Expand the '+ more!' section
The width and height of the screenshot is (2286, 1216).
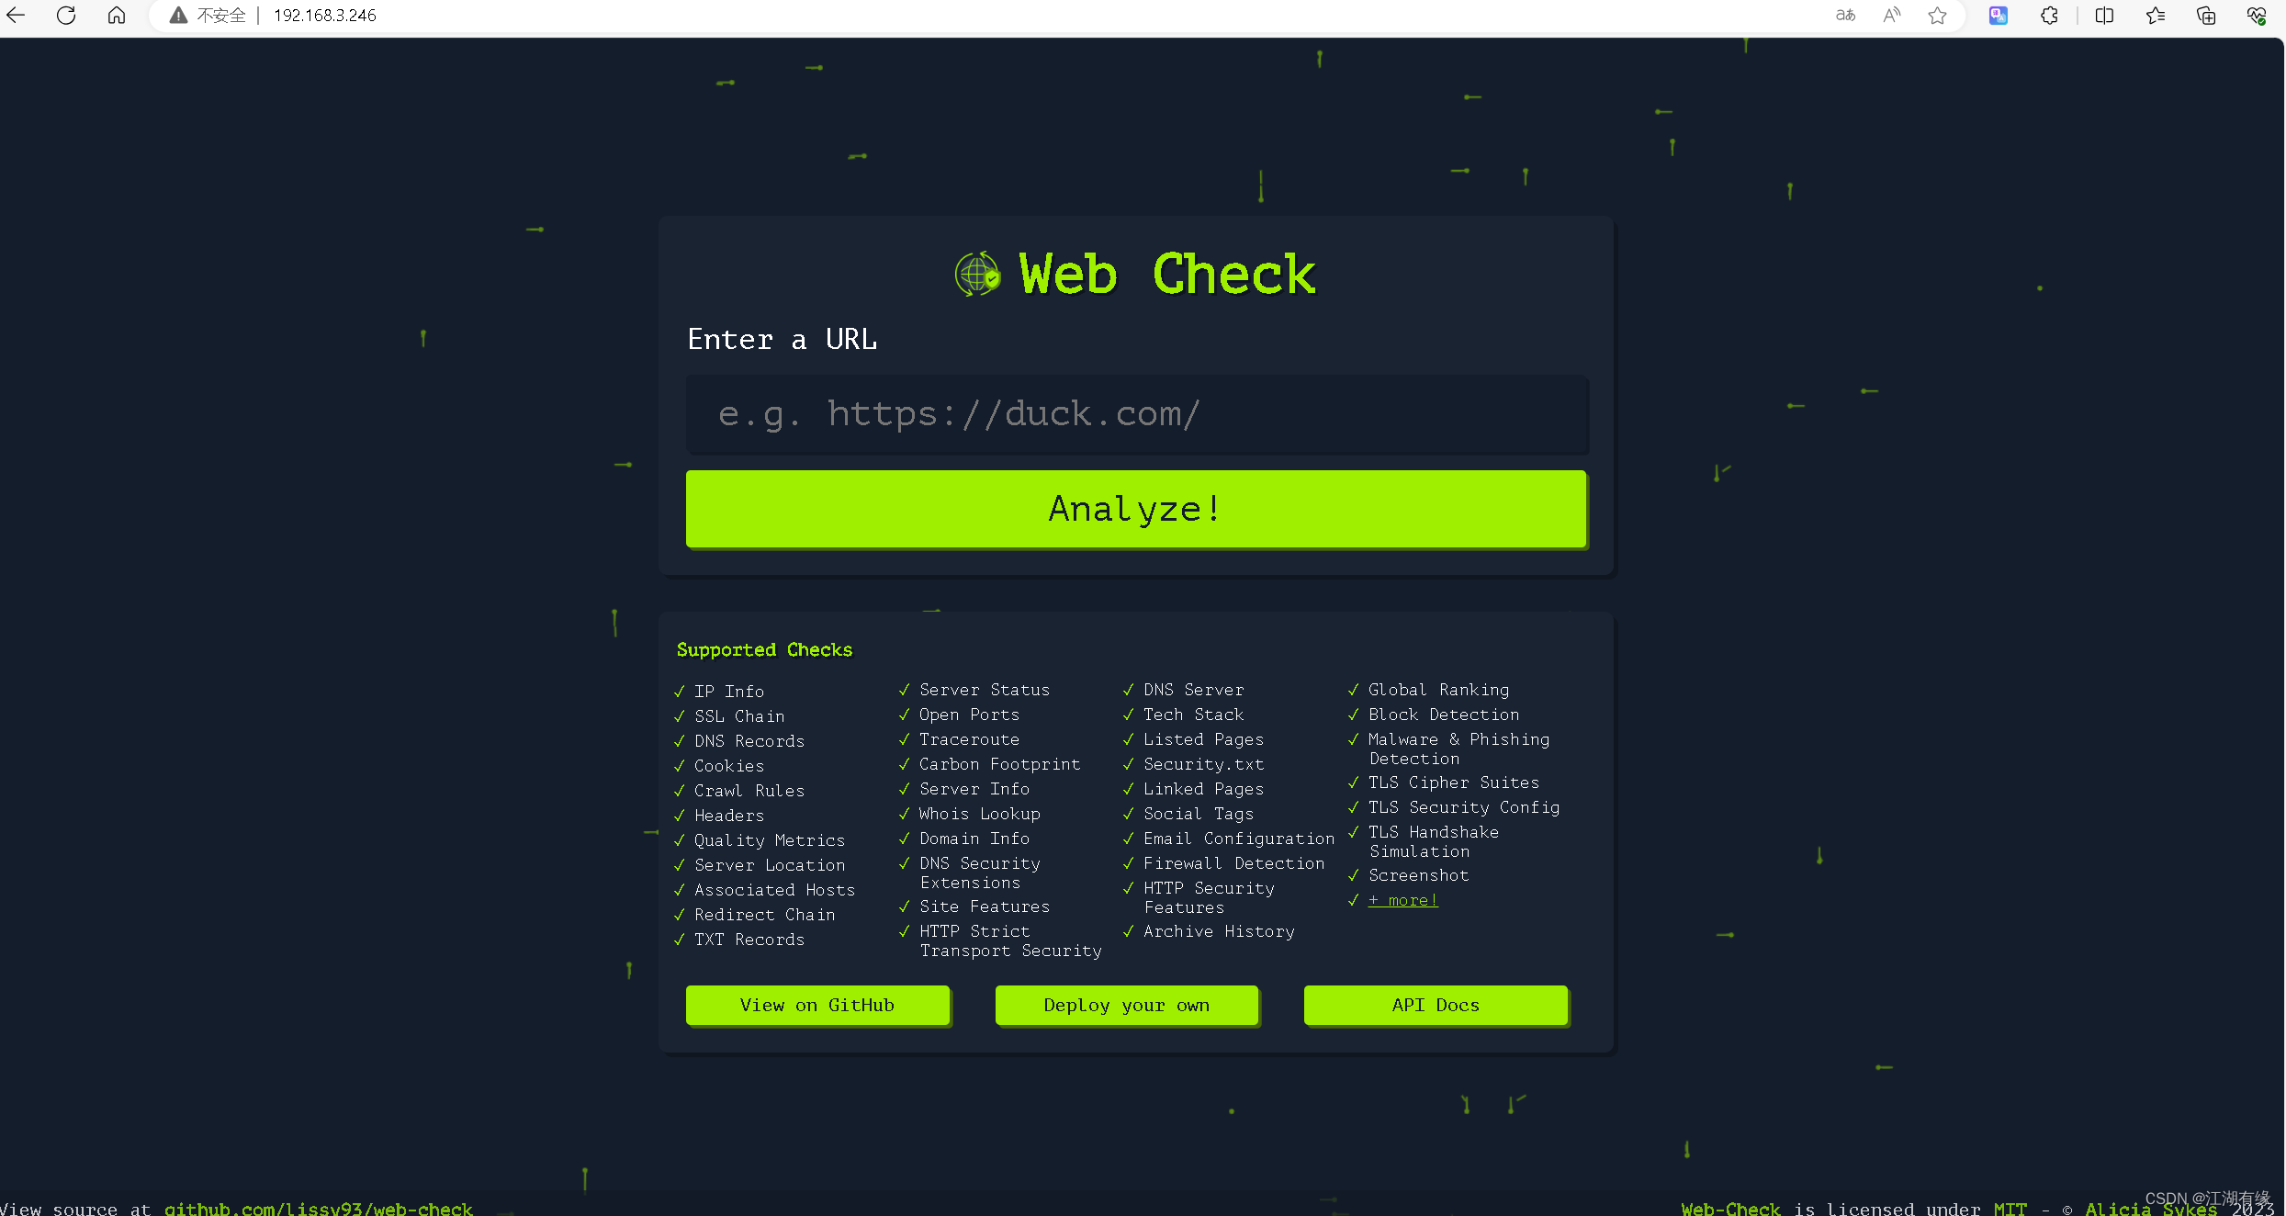1403,898
